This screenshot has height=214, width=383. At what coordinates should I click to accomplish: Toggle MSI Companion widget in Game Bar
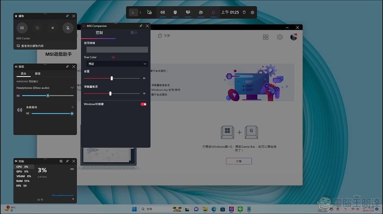pos(213,13)
